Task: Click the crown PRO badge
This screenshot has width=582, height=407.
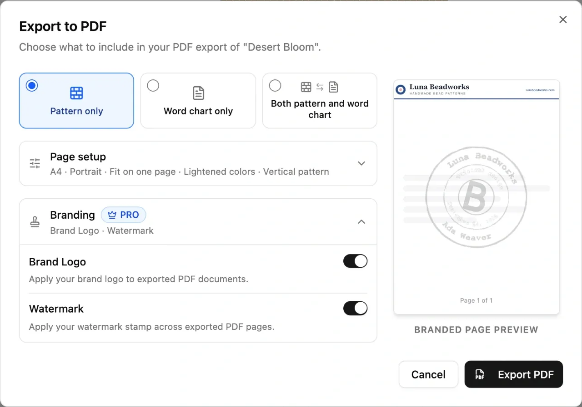Action: click(123, 215)
